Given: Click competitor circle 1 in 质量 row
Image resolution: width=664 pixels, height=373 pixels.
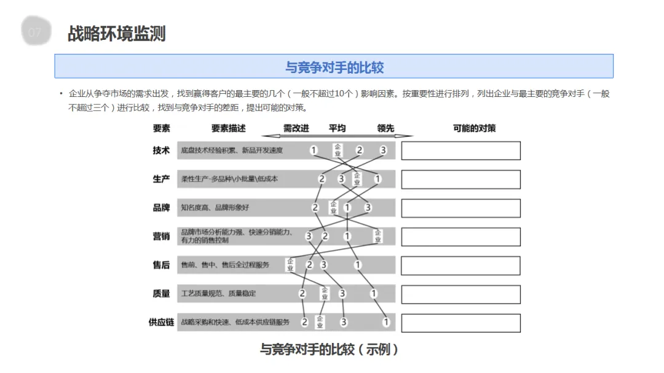Looking at the screenshot, I should [374, 294].
